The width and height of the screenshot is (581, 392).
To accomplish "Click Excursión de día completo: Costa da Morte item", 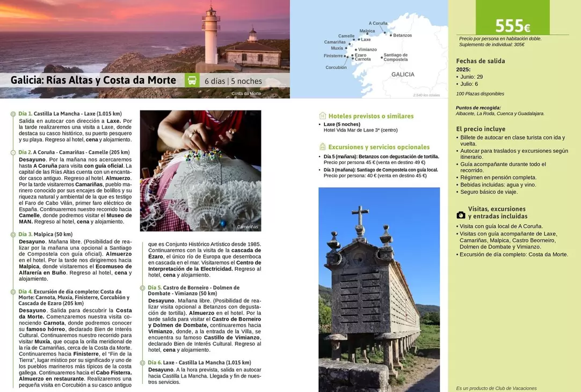I will [513, 255].
